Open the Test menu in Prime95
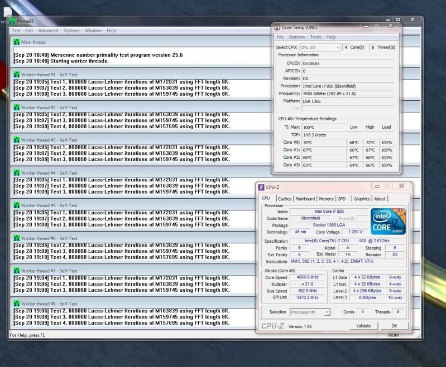The width and height of the screenshot is (446, 367). point(16,31)
